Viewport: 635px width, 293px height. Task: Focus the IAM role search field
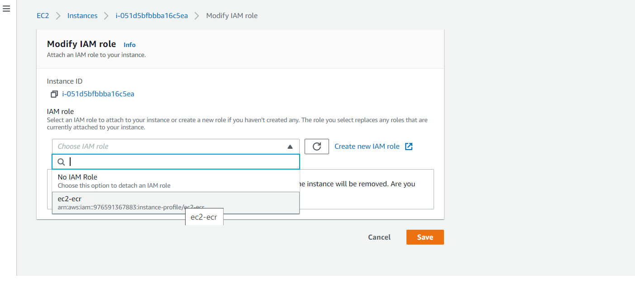coord(181,162)
